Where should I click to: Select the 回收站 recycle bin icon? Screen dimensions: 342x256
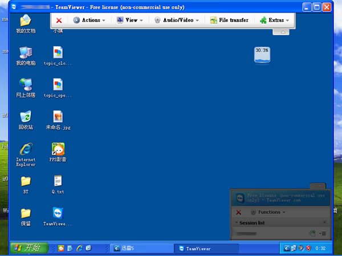pos(26,117)
